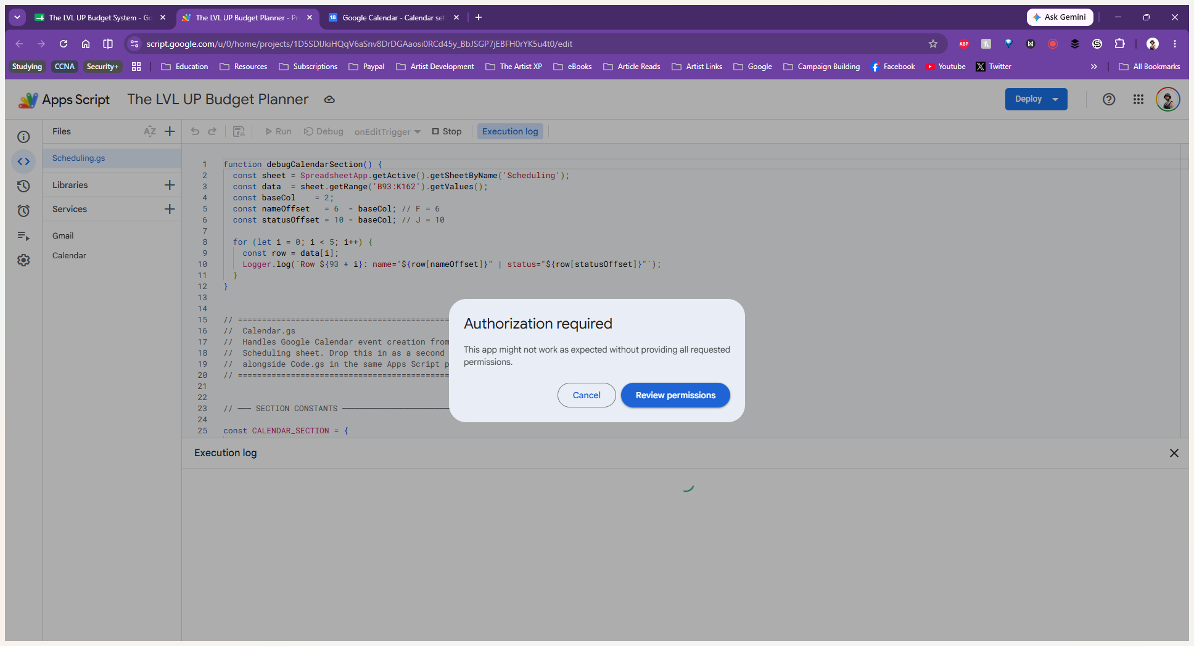Cancel the Authorization required dialog
Screen dimensions: 1194x646
point(587,395)
